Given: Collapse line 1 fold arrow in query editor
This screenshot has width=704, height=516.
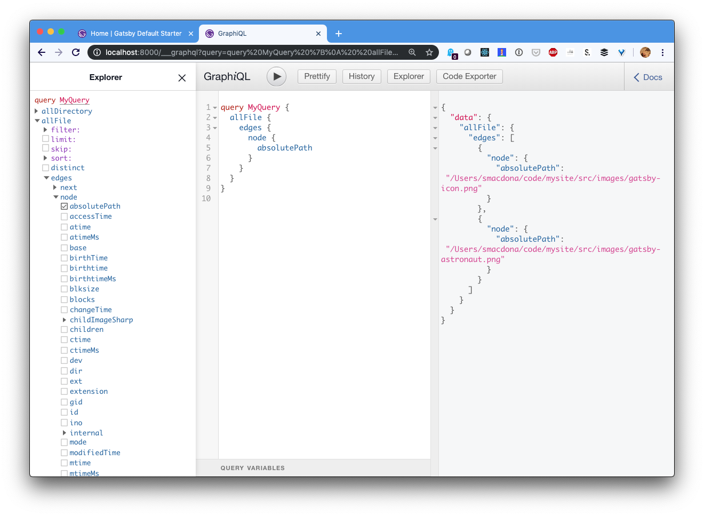Looking at the screenshot, I should click(x=215, y=108).
